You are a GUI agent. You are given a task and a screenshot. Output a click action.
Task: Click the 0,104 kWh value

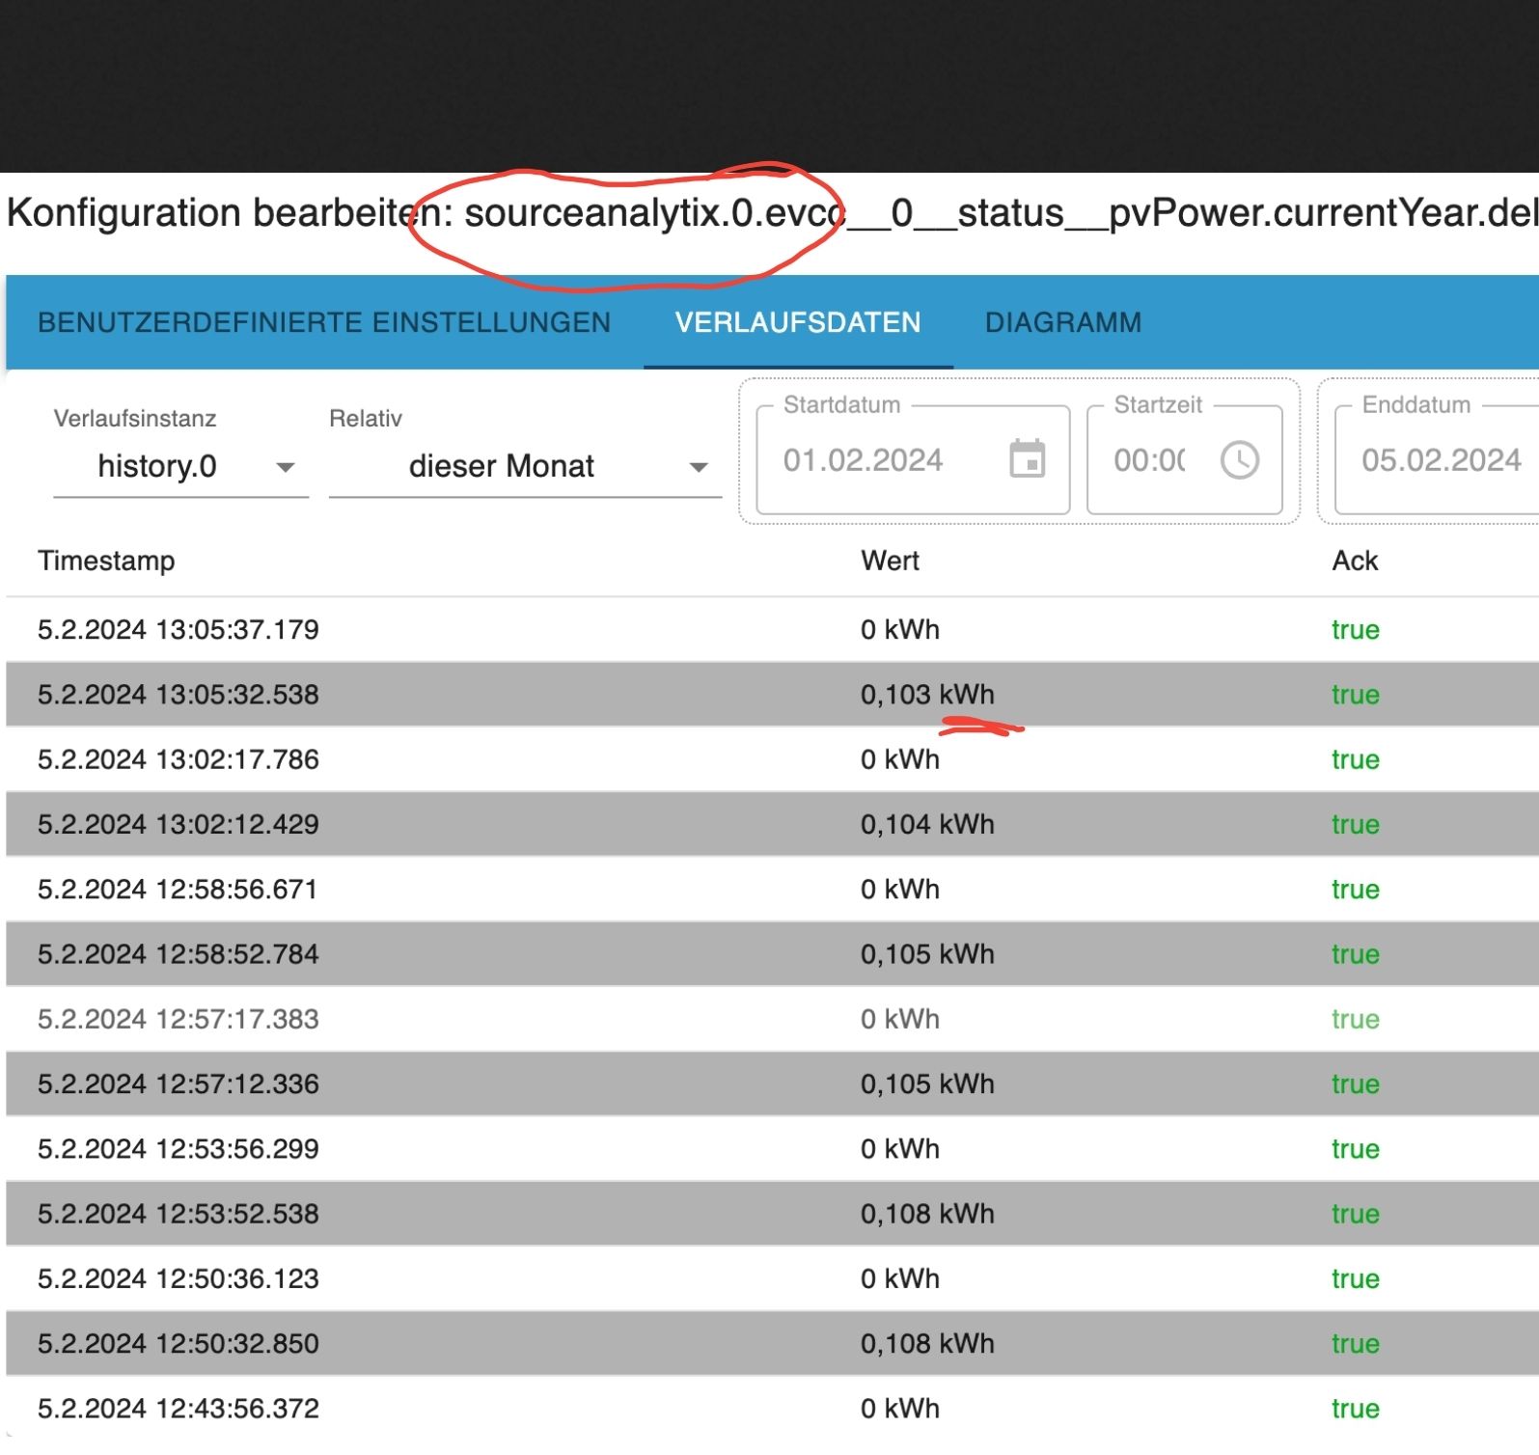927,824
